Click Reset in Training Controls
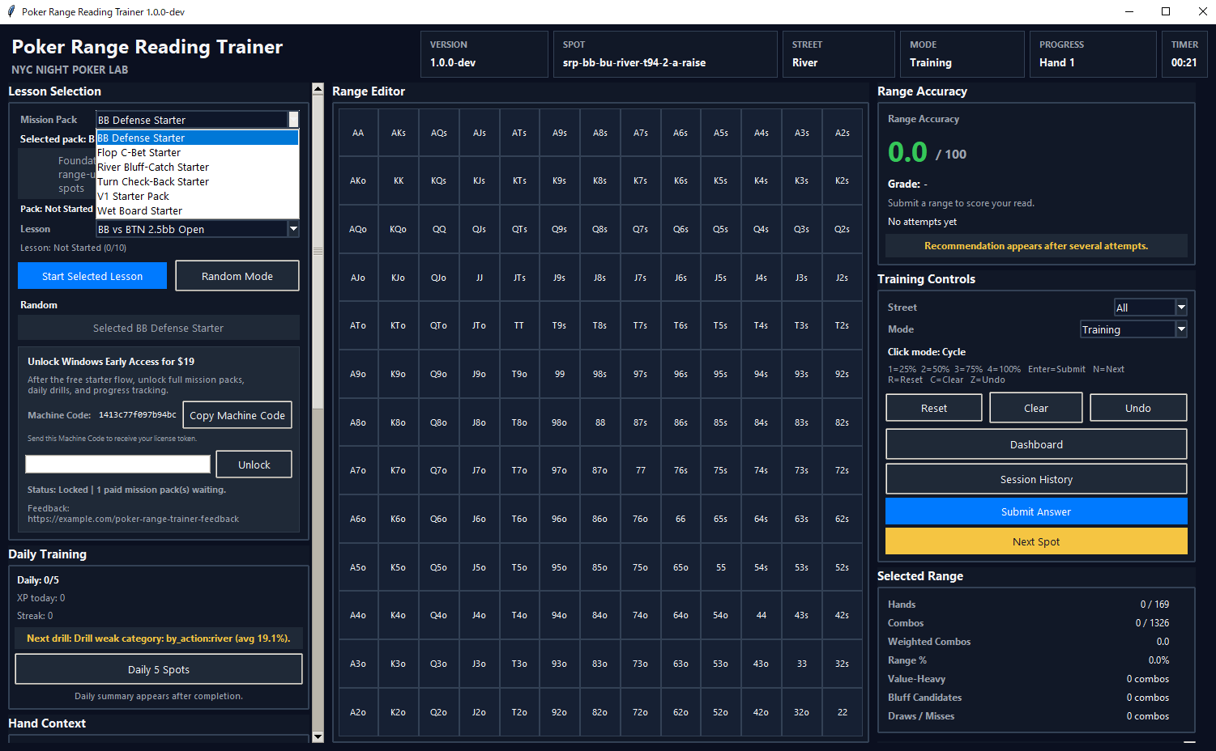 click(x=934, y=408)
